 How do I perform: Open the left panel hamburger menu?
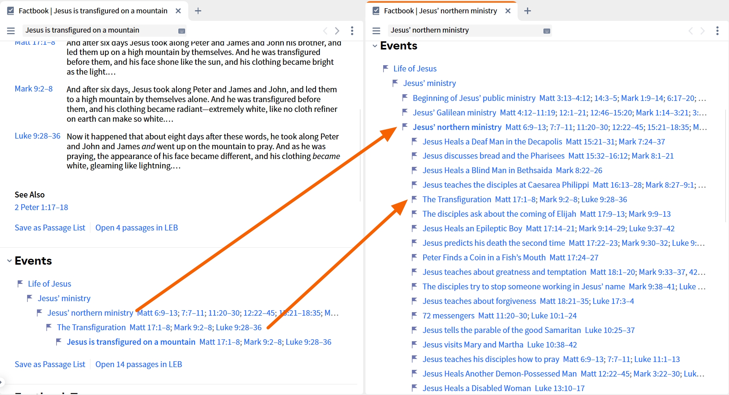tap(11, 31)
